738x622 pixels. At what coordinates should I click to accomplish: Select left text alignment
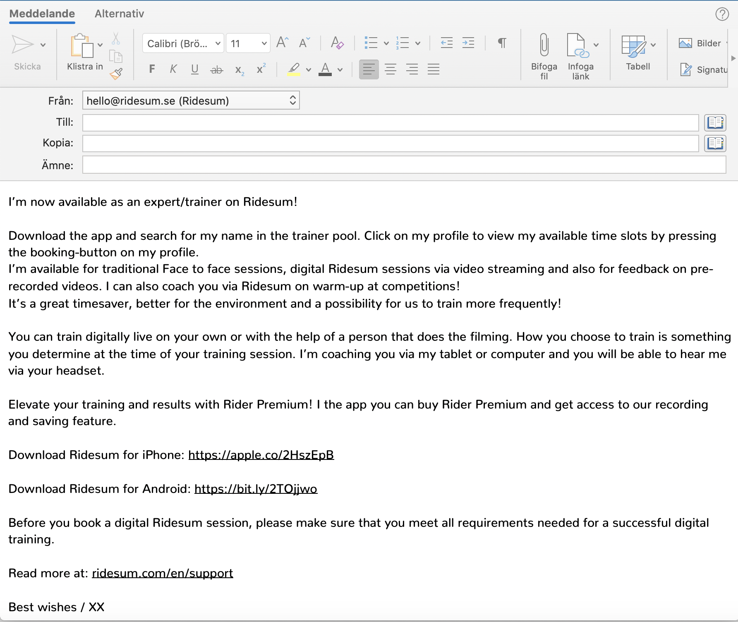coord(369,69)
